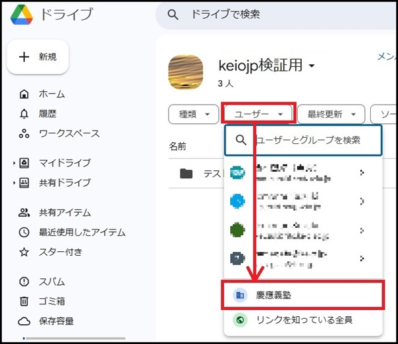
Task: Open ホーム in the sidebar
Action: coord(51,94)
